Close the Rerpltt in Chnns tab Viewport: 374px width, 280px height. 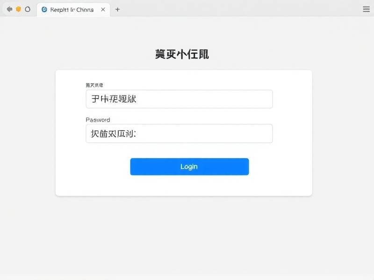point(103,9)
